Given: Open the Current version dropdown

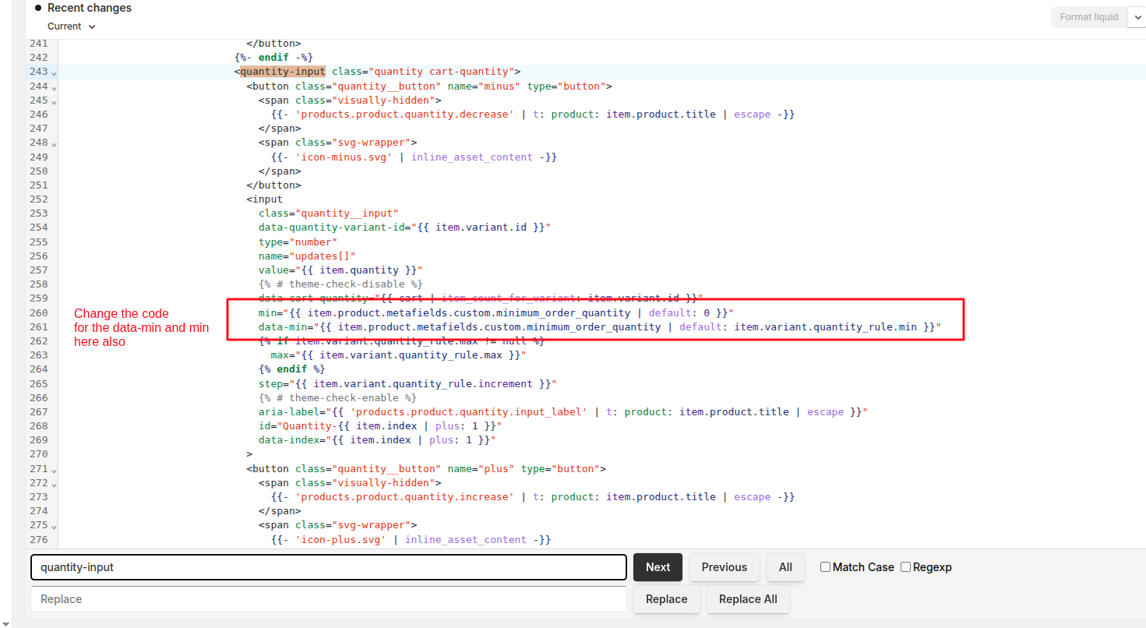Looking at the screenshot, I should point(72,26).
